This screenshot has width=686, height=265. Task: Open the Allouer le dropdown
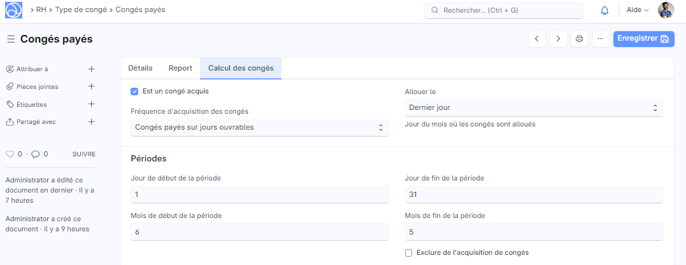tap(533, 108)
